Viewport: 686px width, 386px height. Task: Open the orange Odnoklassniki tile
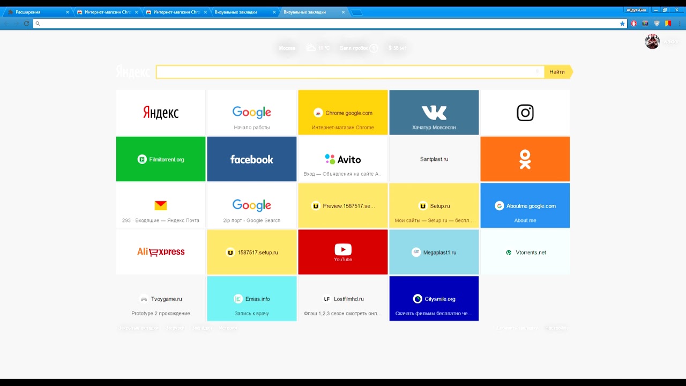[525, 159]
